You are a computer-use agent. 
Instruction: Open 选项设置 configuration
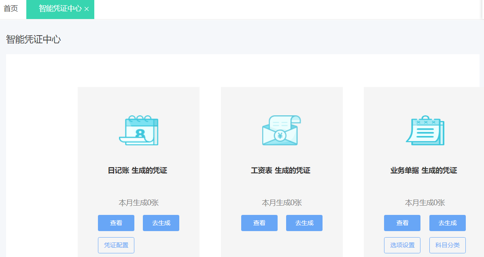(x=402, y=245)
